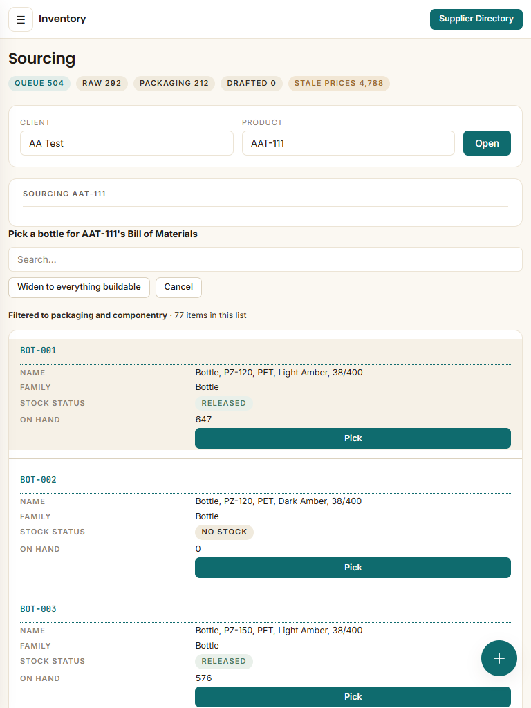Click the on hand value 576
531x708 pixels.
(x=204, y=678)
